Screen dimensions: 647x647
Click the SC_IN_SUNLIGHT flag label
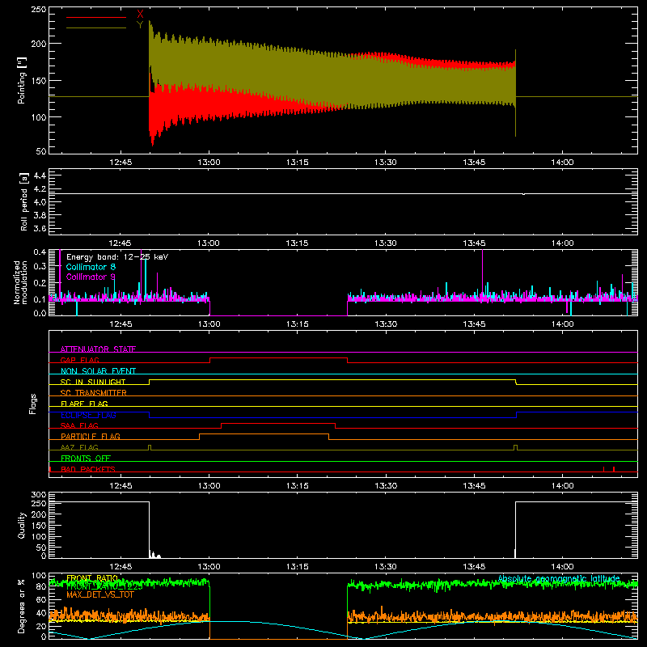click(93, 382)
